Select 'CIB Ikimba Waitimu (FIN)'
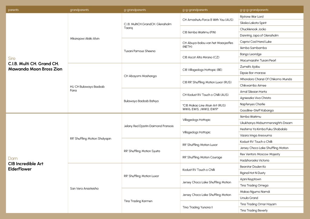Viewport: 310px width, 219px height. click(199, 32)
